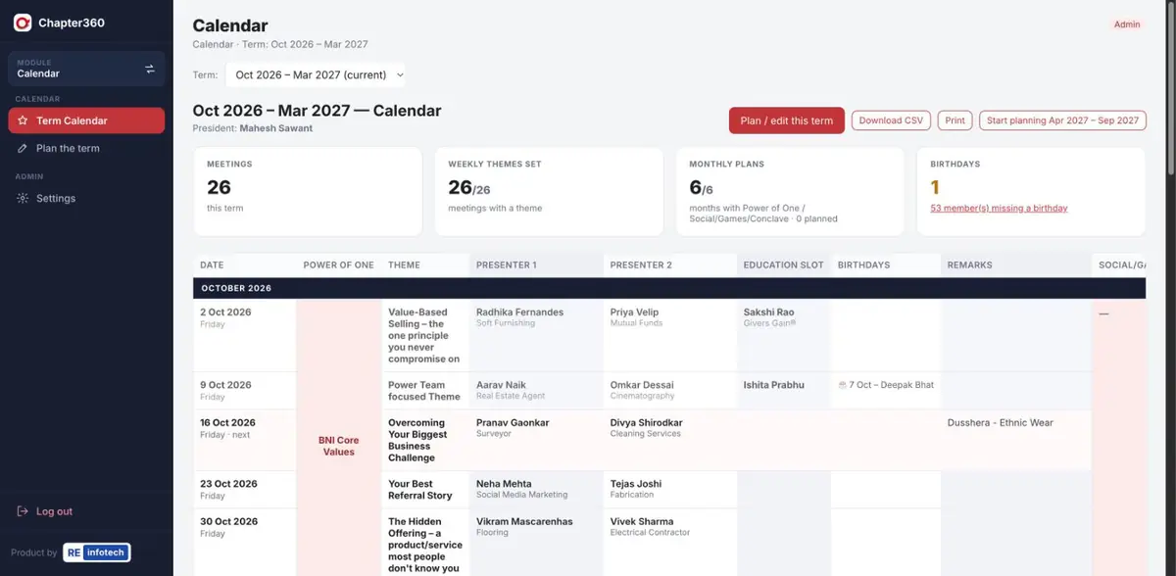Click the 9 Oct 2026 date cell
This screenshot has height=576, width=1176.
(244, 391)
